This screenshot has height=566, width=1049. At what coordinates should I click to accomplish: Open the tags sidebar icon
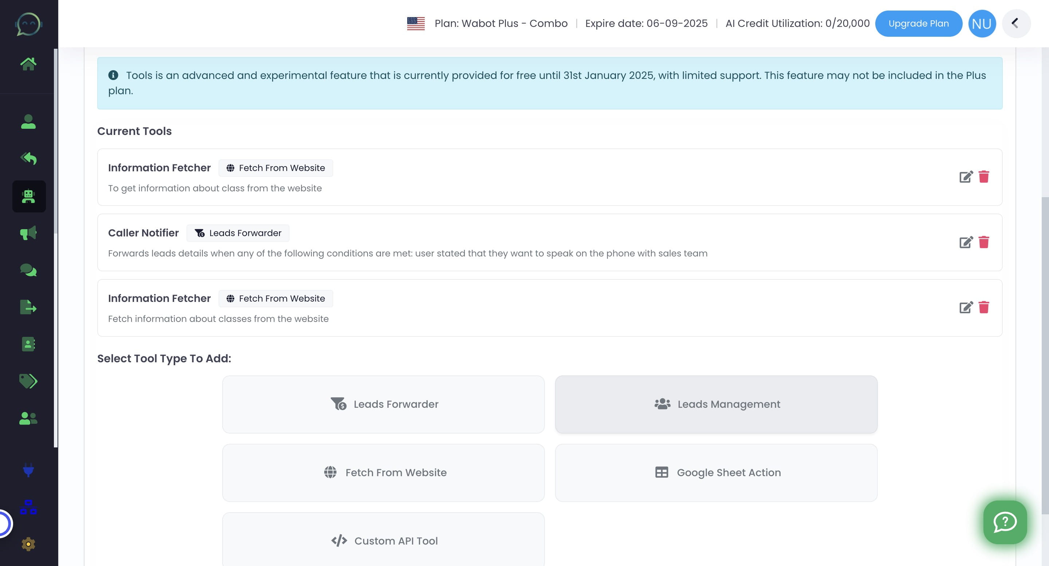(28, 381)
